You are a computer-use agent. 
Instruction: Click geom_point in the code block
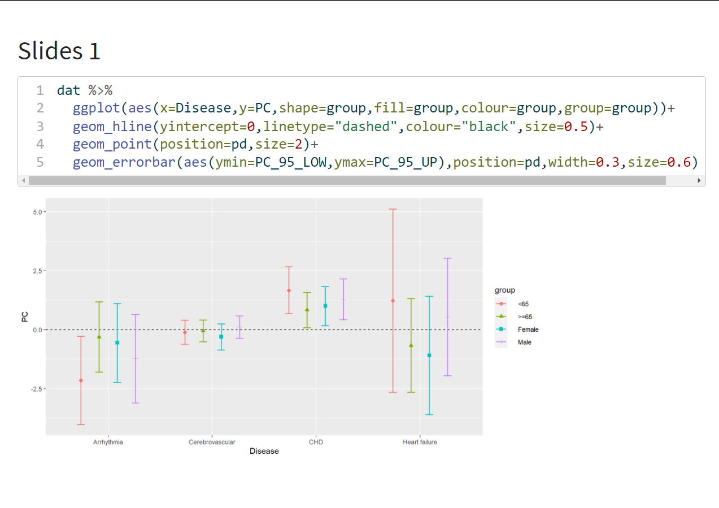pyautogui.click(x=112, y=144)
